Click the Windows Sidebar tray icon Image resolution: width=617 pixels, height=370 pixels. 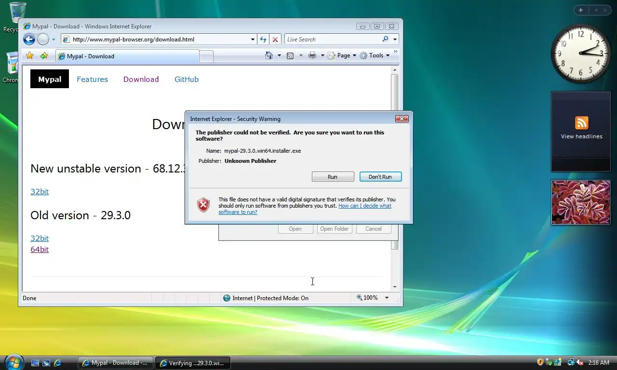[558, 362]
